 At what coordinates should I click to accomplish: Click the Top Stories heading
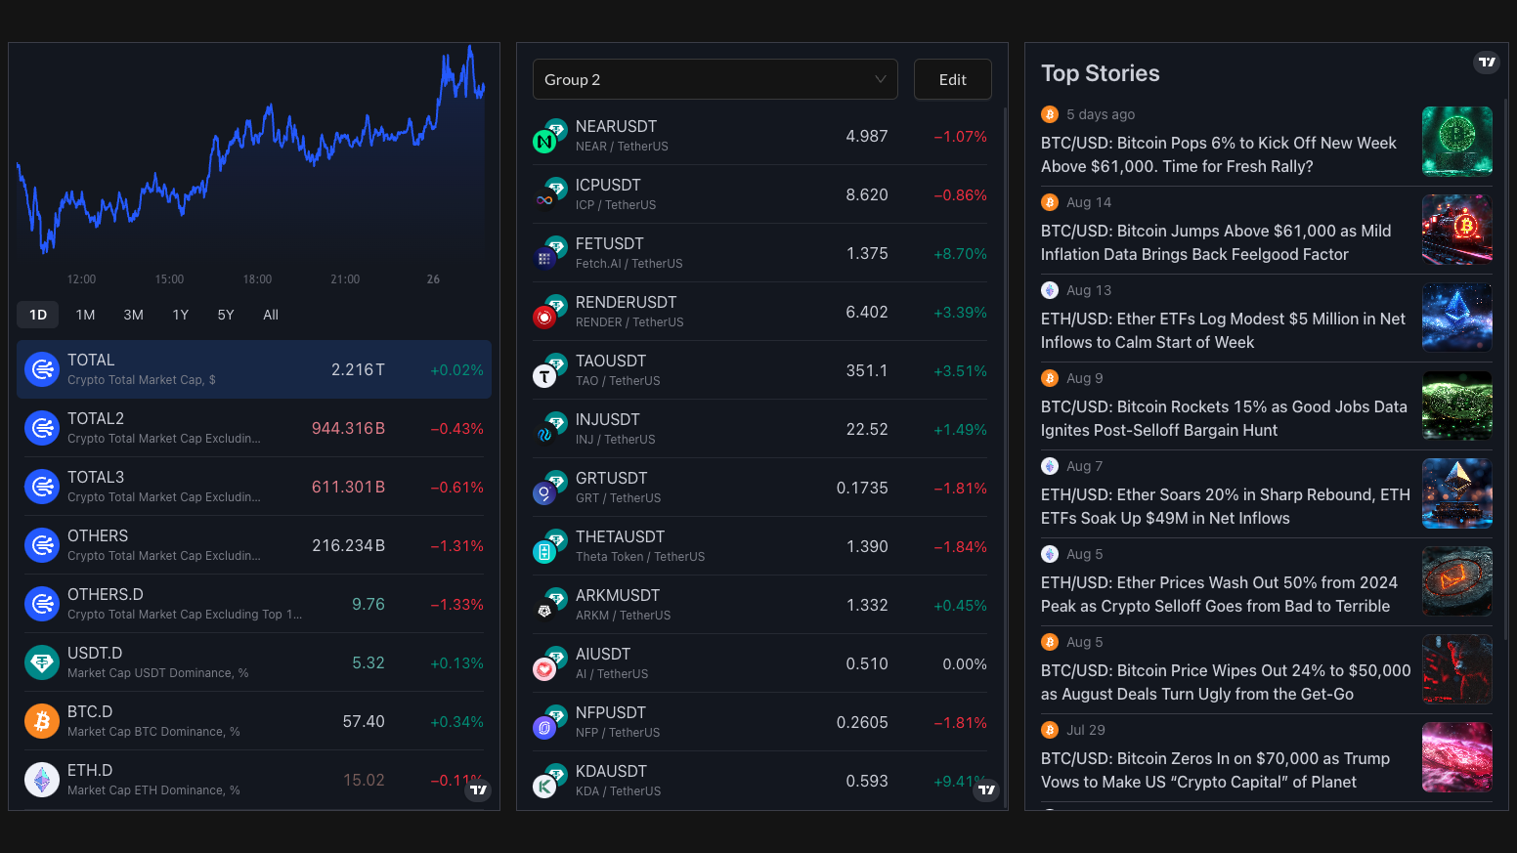pos(1101,73)
